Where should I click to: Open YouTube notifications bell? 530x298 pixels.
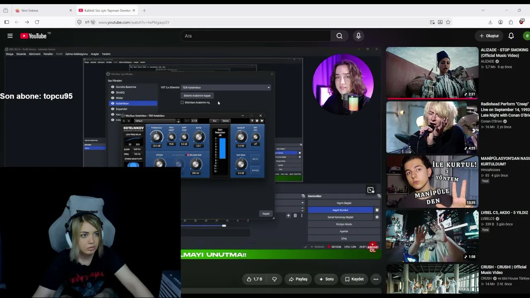click(511, 36)
